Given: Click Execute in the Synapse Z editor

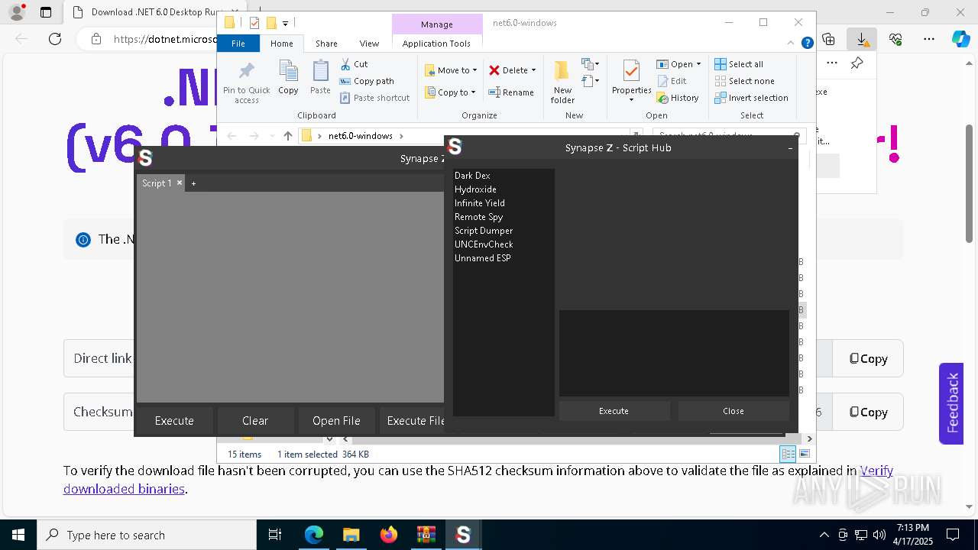Looking at the screenshot, I should pyautogui.click(x=174, y=421).
